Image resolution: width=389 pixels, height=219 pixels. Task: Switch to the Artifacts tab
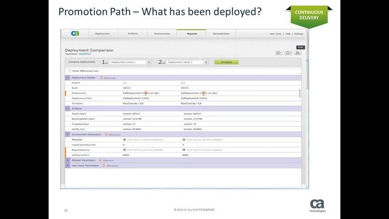coord(133,33)
